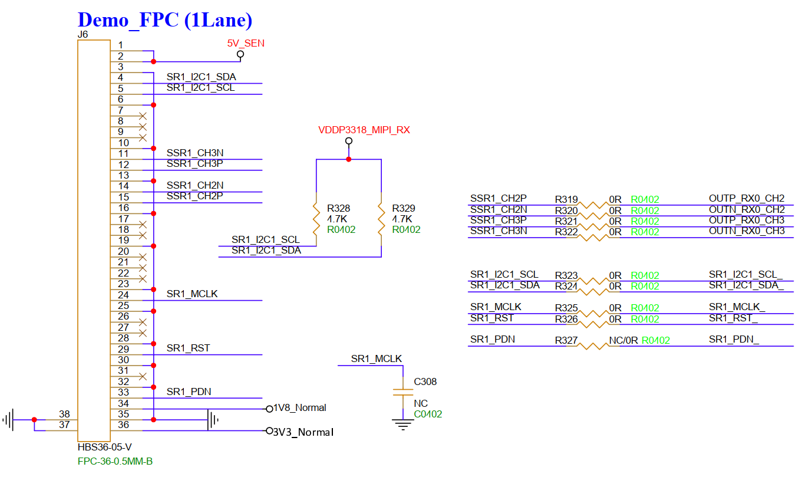The width and height of the screenshot is (802, 477).
Task: Select the Demo_FPC (1Lane) title text
Action: click(165, 19)
